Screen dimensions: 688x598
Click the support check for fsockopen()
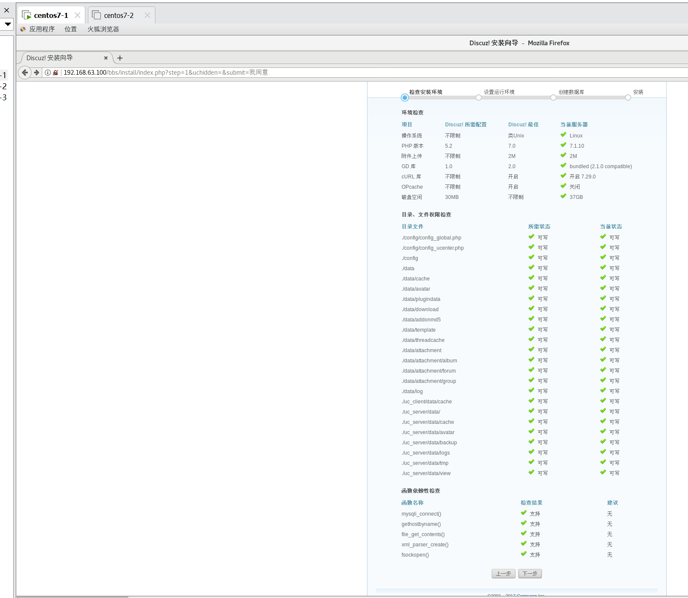click(x=524, y=554)
